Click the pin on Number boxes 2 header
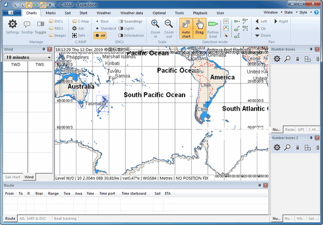 coord(311,138)
